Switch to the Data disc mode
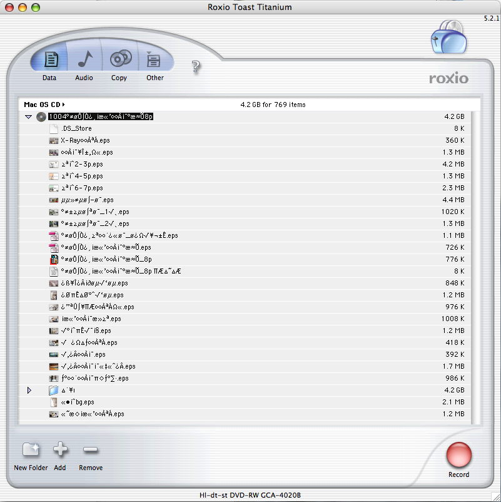 [x=49, y=61]
